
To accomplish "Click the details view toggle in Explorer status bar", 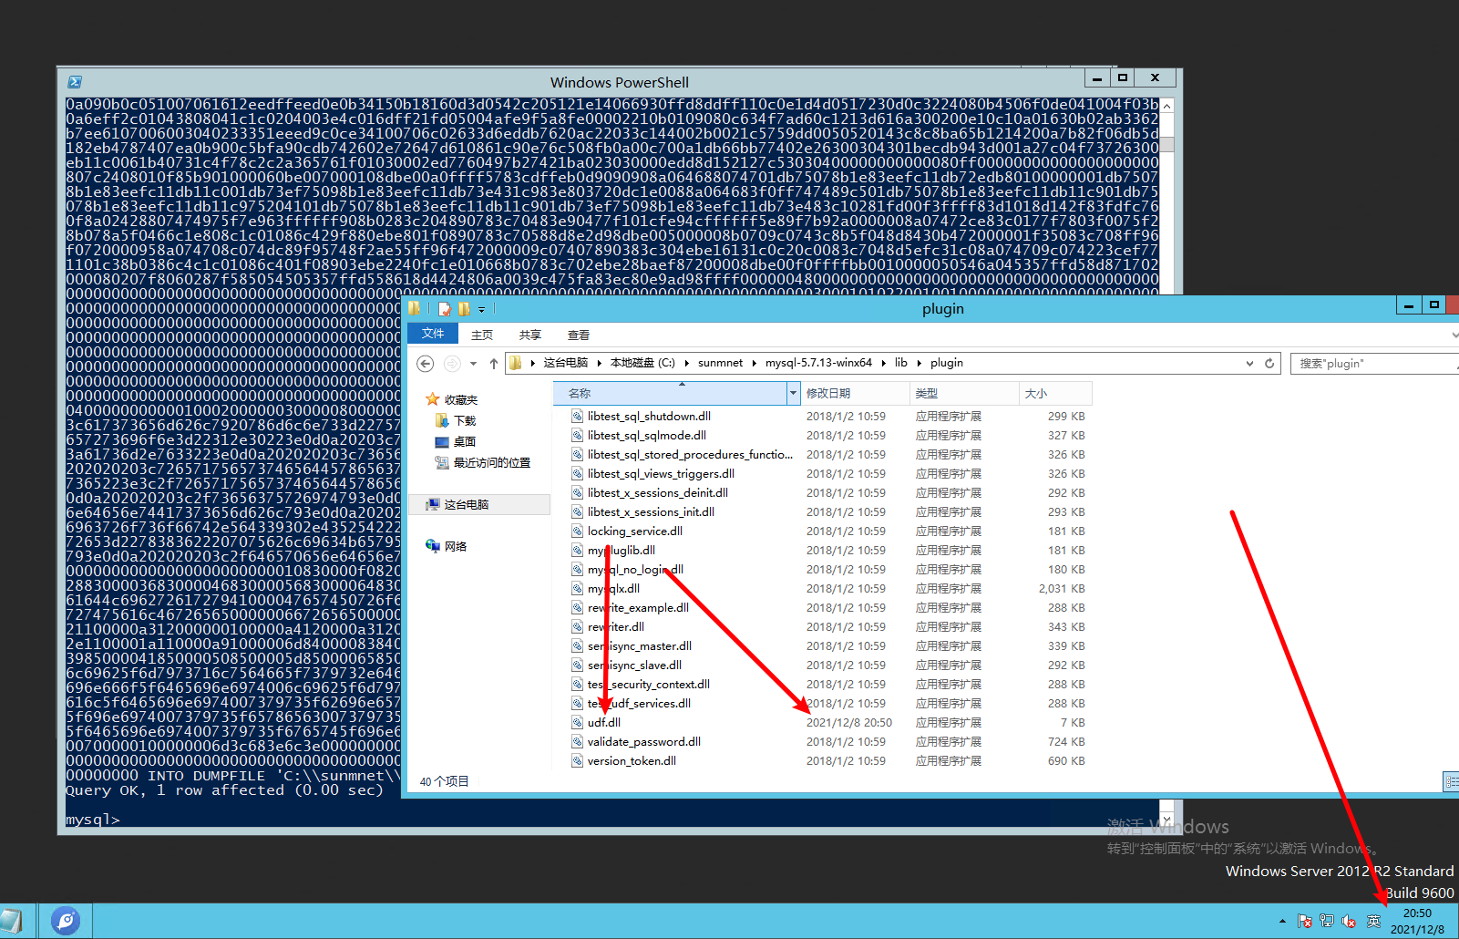I will coord(1451,781).
